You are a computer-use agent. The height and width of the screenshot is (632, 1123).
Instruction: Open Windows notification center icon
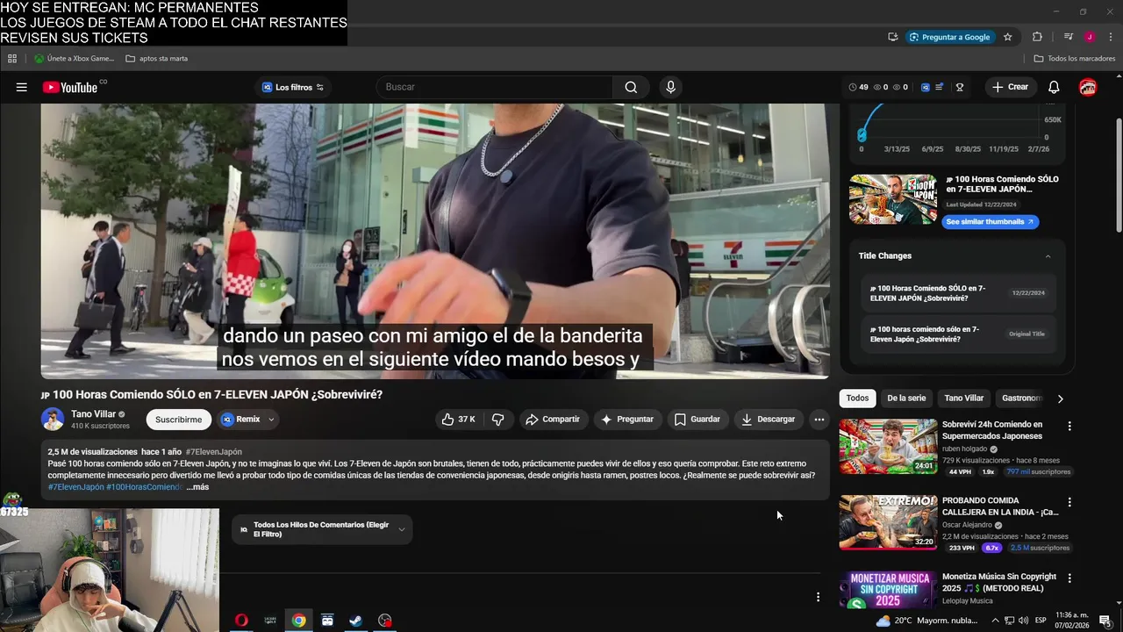(1105, 621)
